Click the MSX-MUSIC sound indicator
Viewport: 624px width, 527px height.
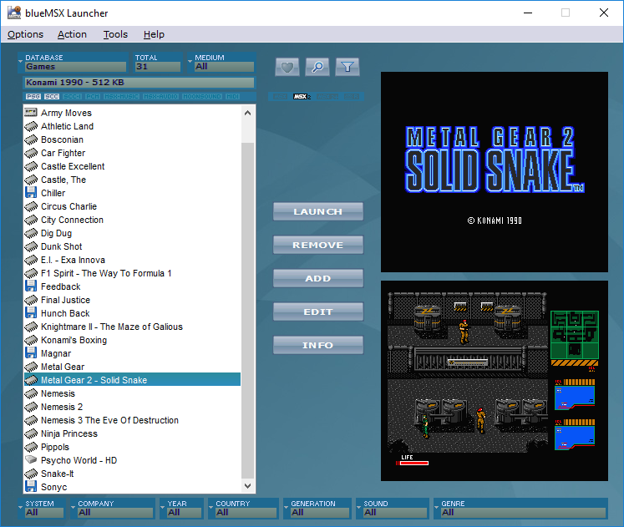(121, 97)
